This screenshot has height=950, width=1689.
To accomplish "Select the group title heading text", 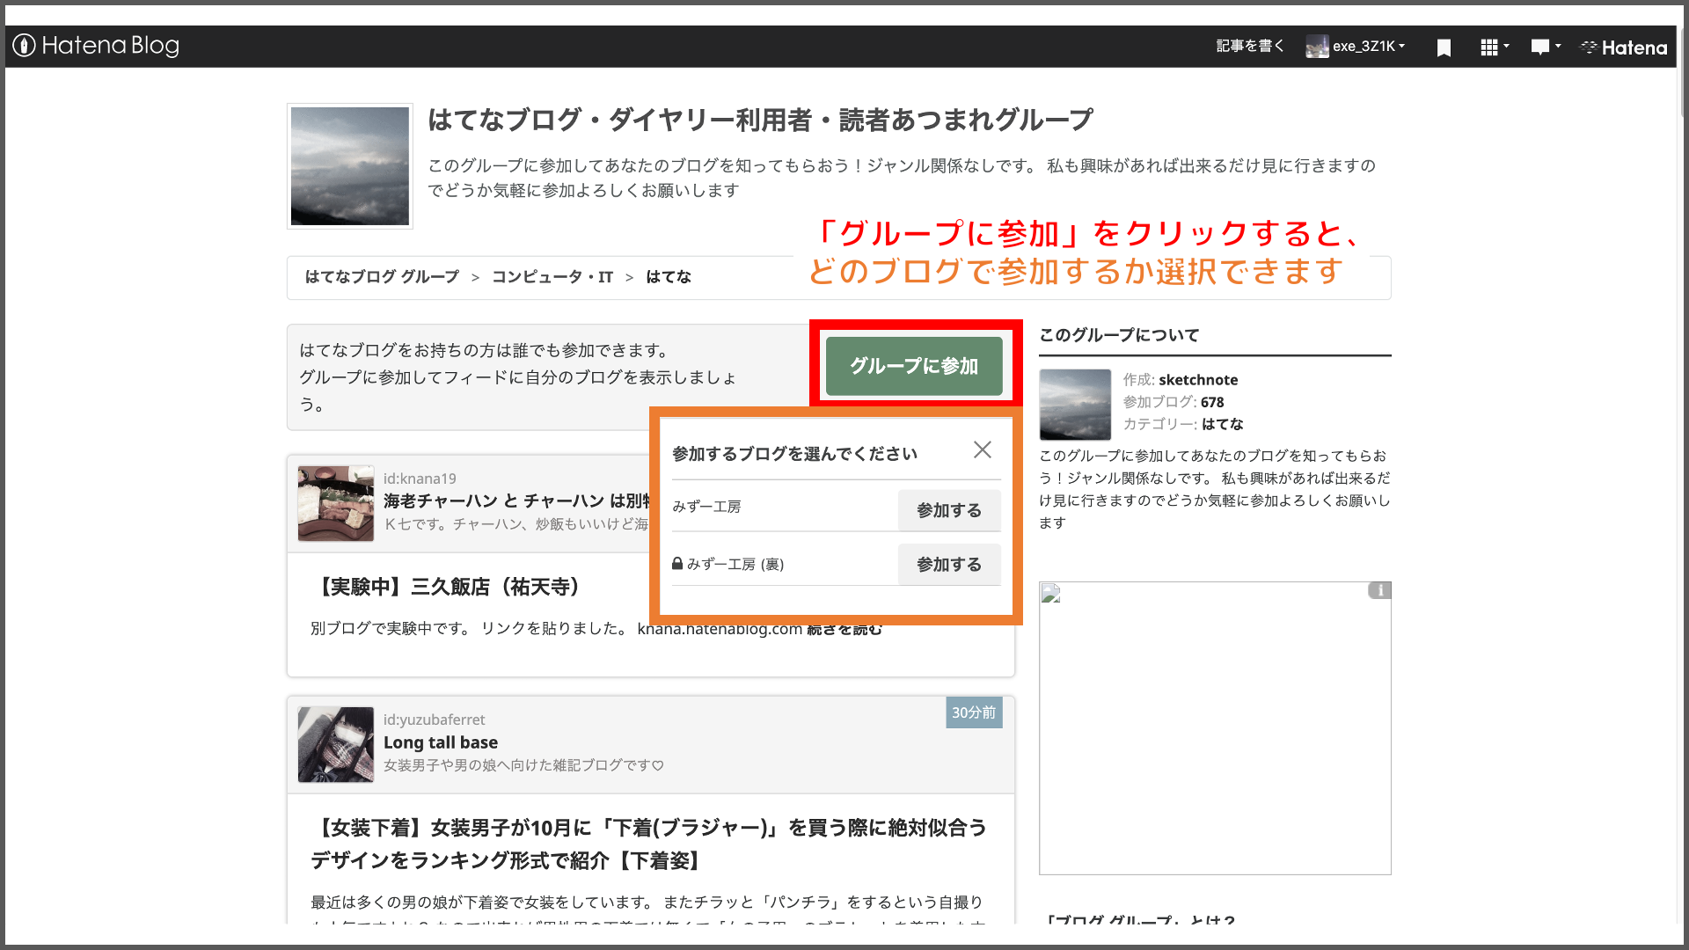I will pyautogui.click(x=760, y=121).
